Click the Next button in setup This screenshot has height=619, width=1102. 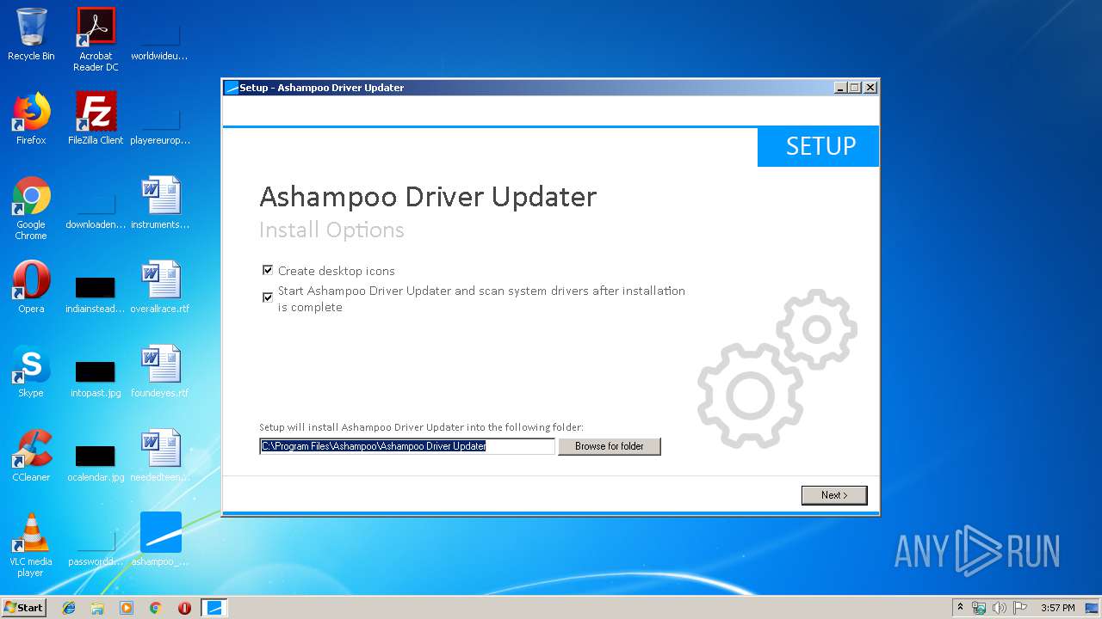[x=834, y=495]
